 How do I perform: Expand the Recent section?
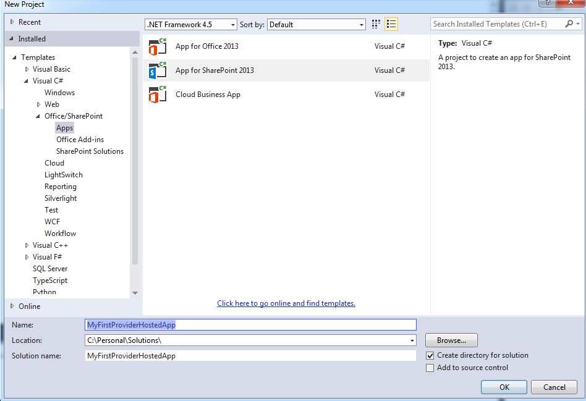click(12, 22)
